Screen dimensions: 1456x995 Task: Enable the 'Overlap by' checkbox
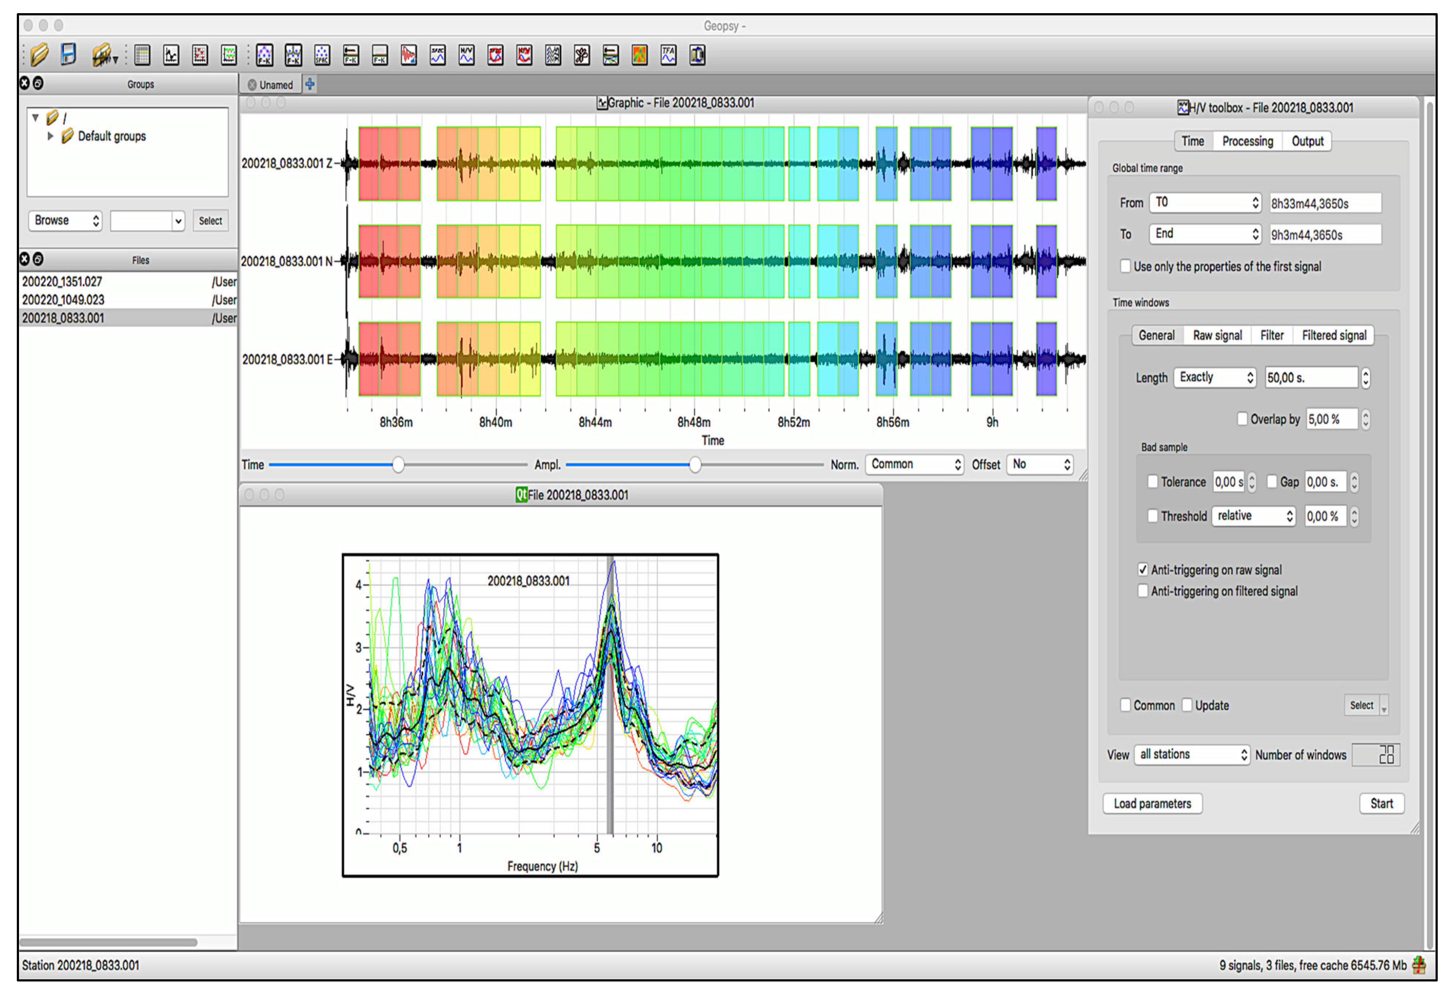pyautogui.click(x=1242, y=419)
